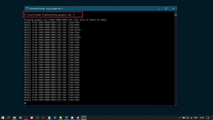Click the Command Prompt icon in title bar

pyautogui.click(x=27, y=9)
